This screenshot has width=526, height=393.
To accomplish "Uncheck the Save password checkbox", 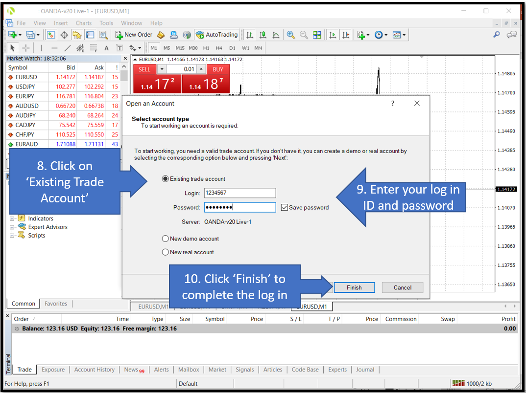I will (285, 208).
